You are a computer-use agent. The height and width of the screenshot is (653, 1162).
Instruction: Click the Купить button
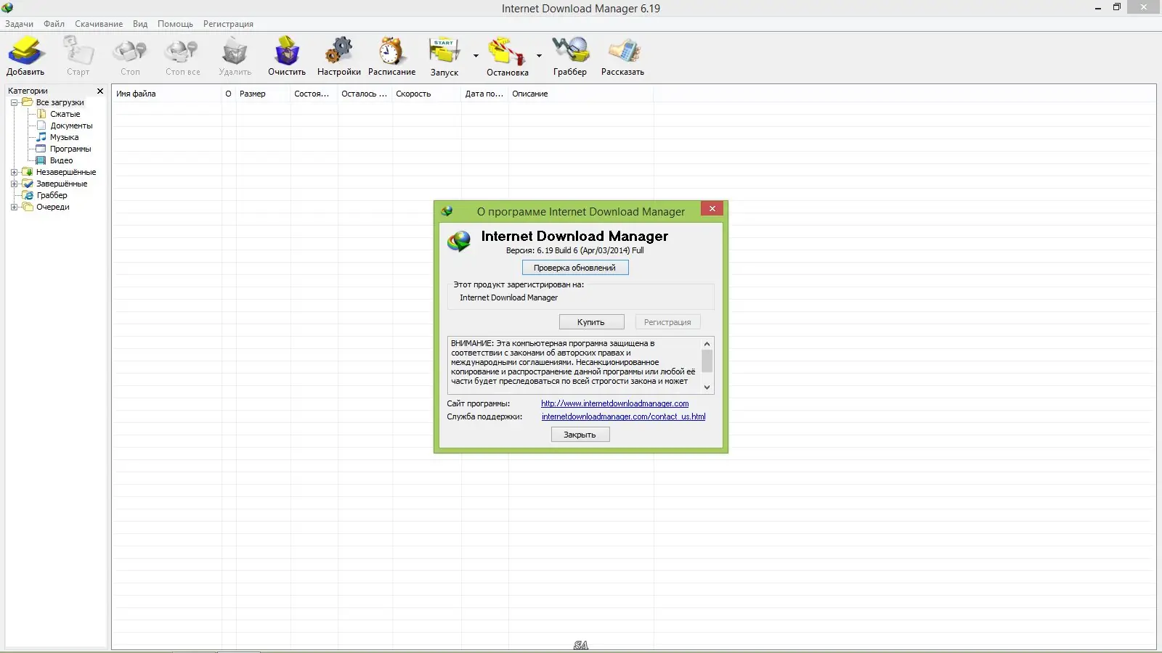(x=591, y=322)
